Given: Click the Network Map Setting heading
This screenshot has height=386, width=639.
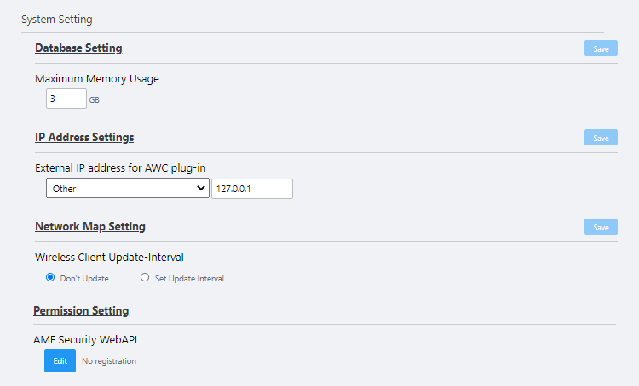Looking at the screenshot, I should (90, 226).
